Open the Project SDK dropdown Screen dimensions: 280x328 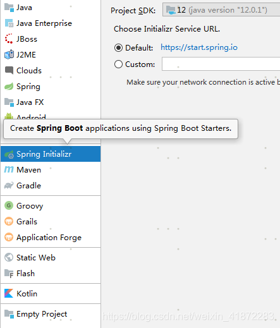click(221, 9)
